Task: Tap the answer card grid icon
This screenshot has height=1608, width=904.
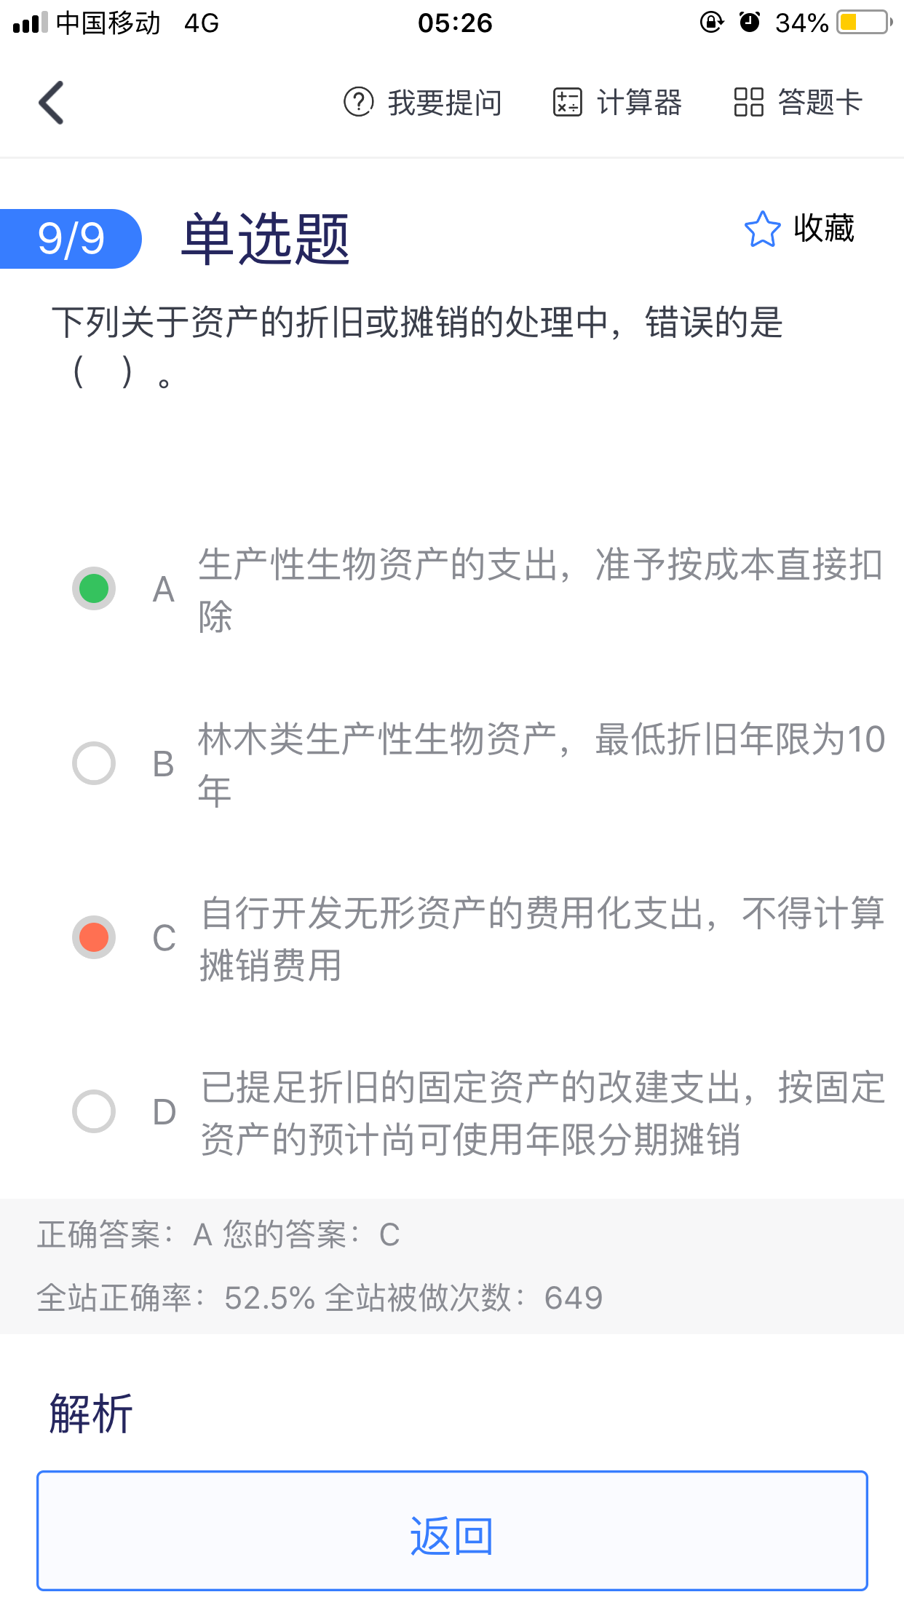Action: [748, 102]
